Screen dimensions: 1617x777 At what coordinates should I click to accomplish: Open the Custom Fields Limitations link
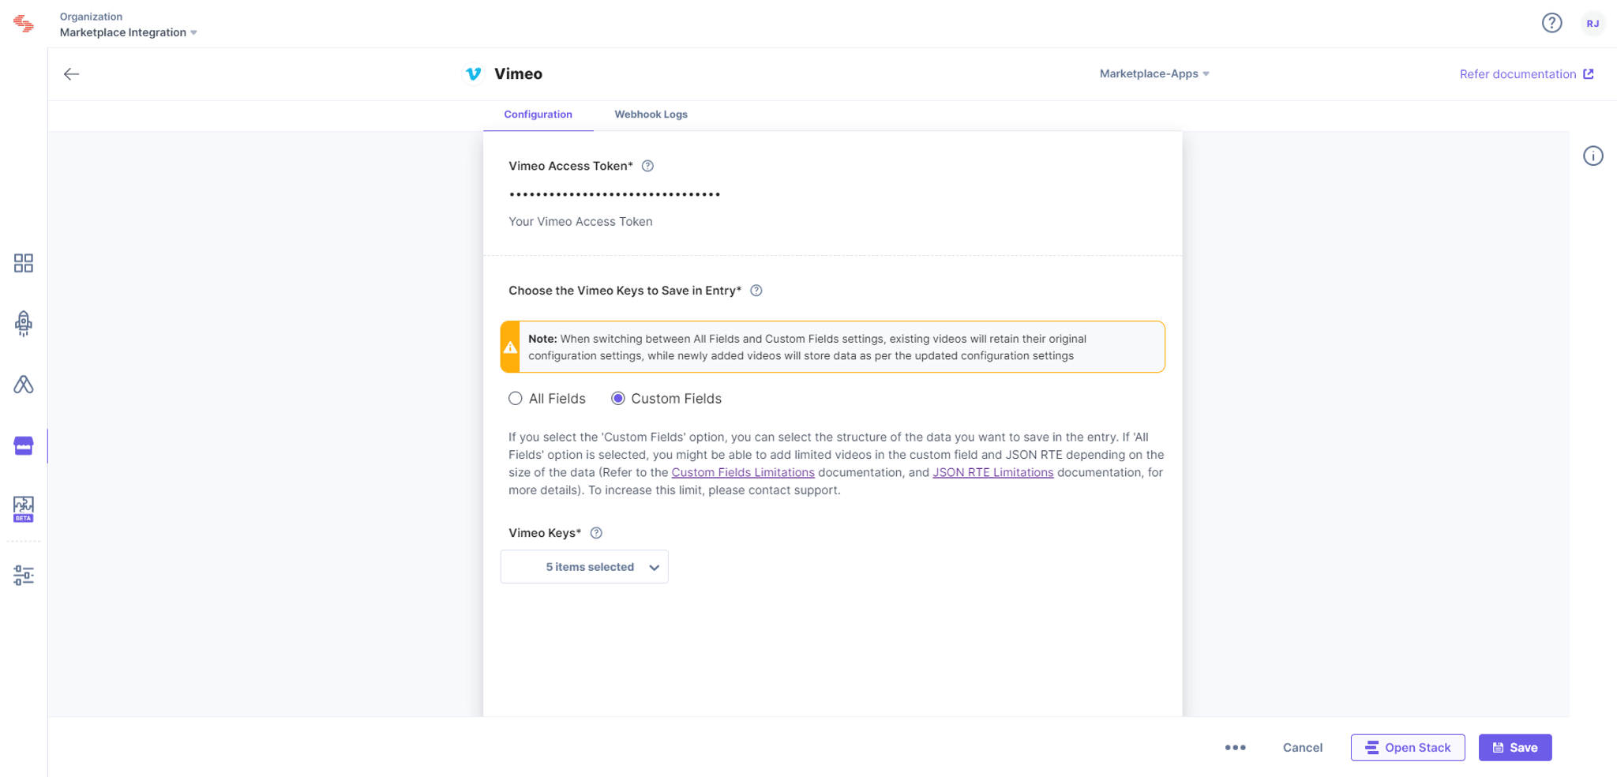[743, 472]
